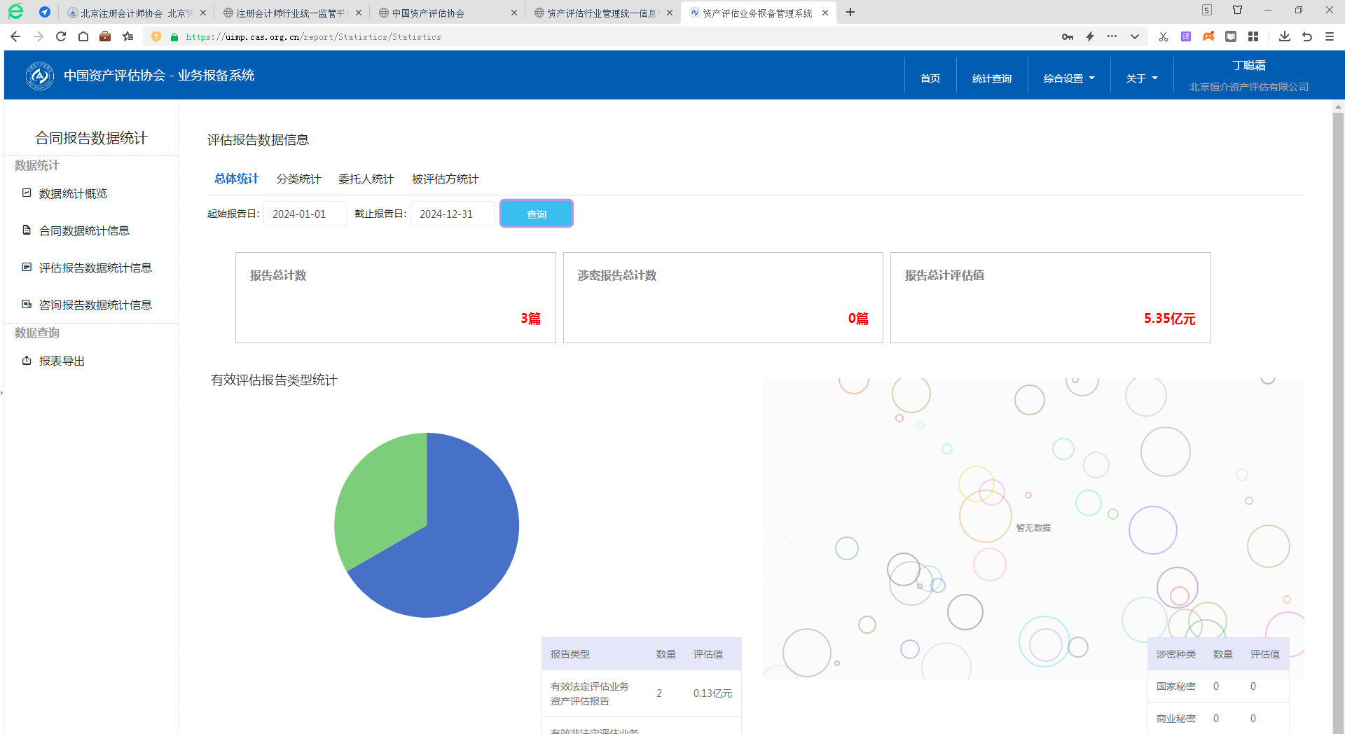Click the T-shirt skin icon in the title bar
Screen dimensions: 1345x734
tap(1237, 10)
